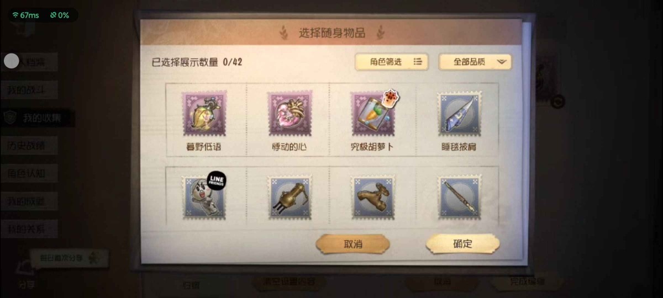
Task: Expand the 全部品质 quality dropdown
Action: [475, 62]
